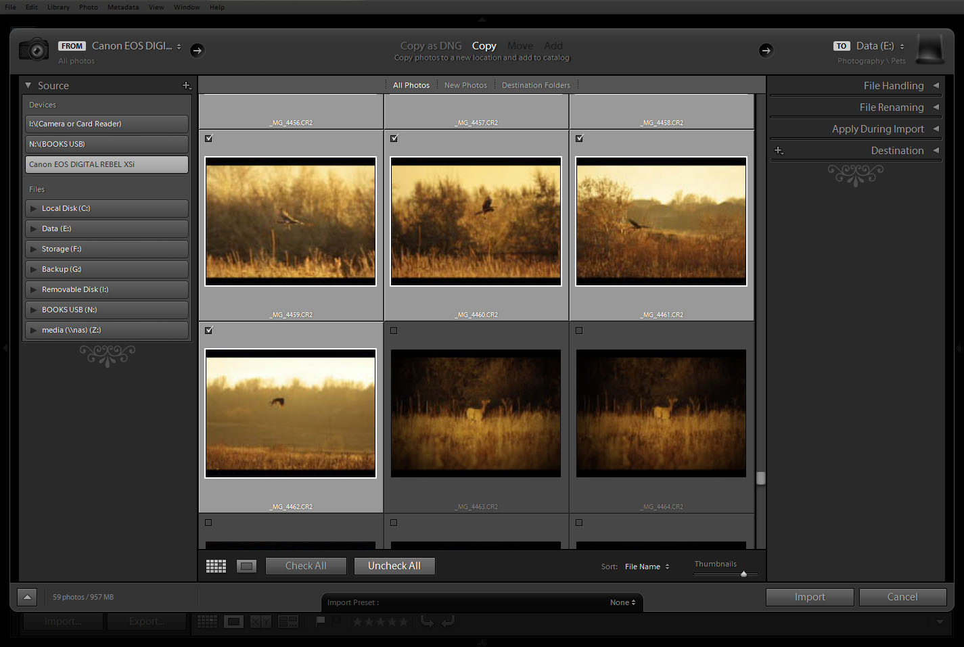This screenshot has width=964, height=647.
Task: Click the compare view XY icon in bottom toolbar
Action: [261, 621]
